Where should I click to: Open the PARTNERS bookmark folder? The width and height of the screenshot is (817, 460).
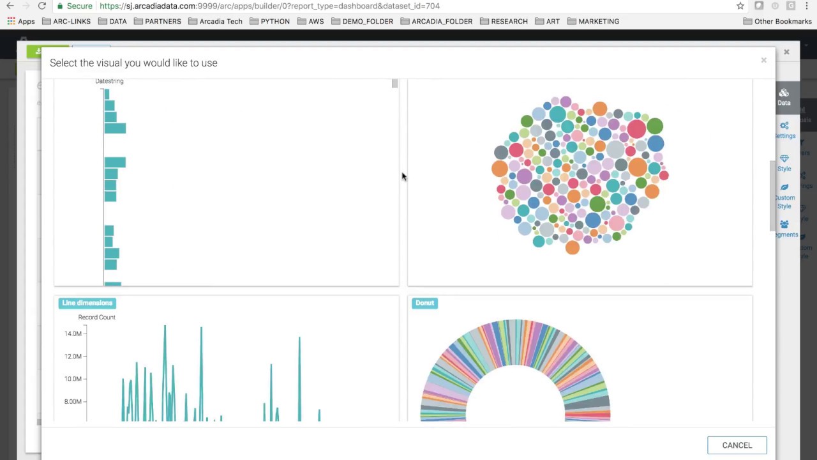157,21
